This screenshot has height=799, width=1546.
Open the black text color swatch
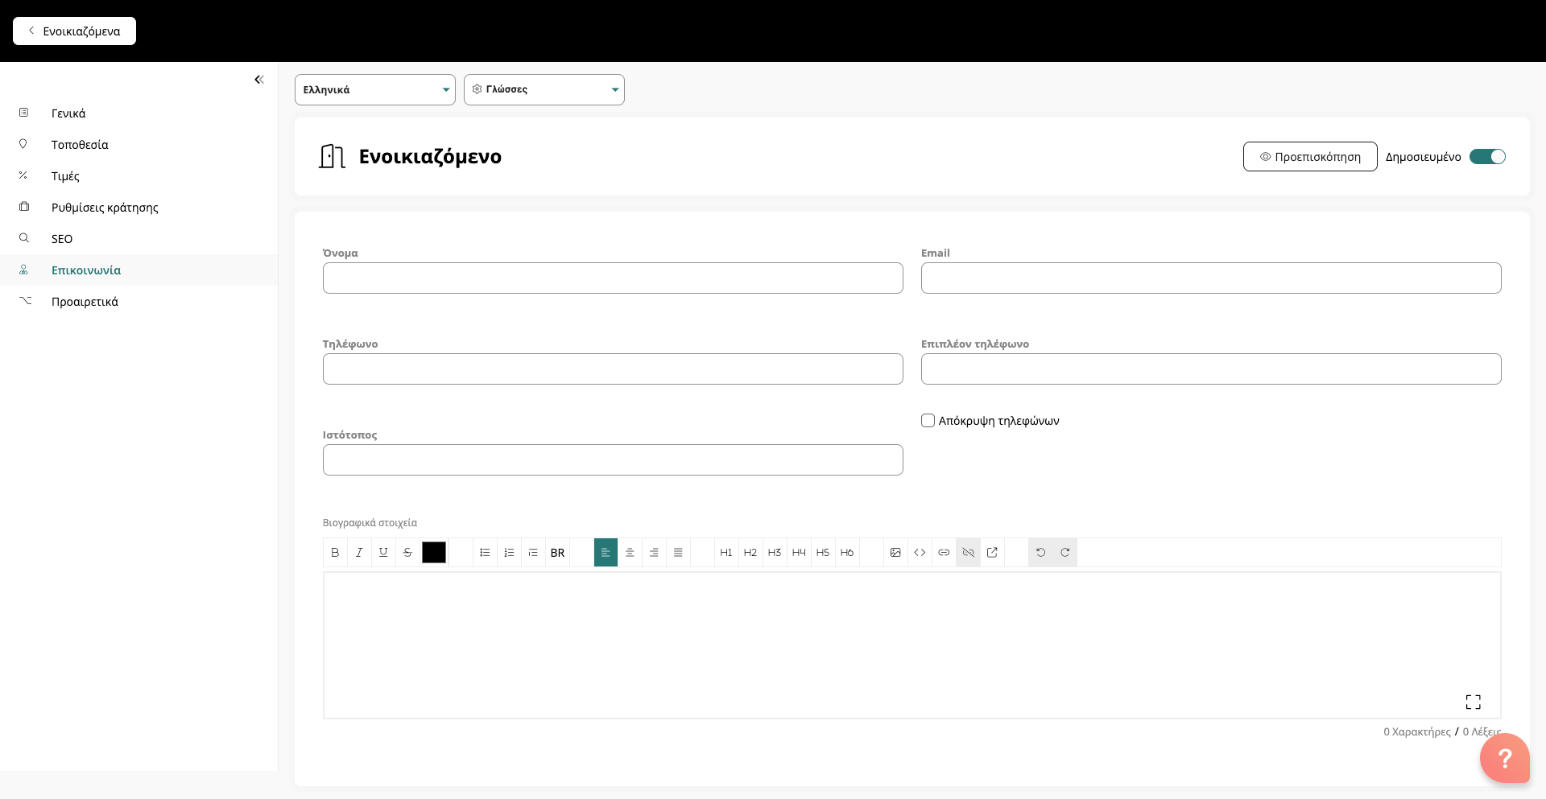(434, 553)
